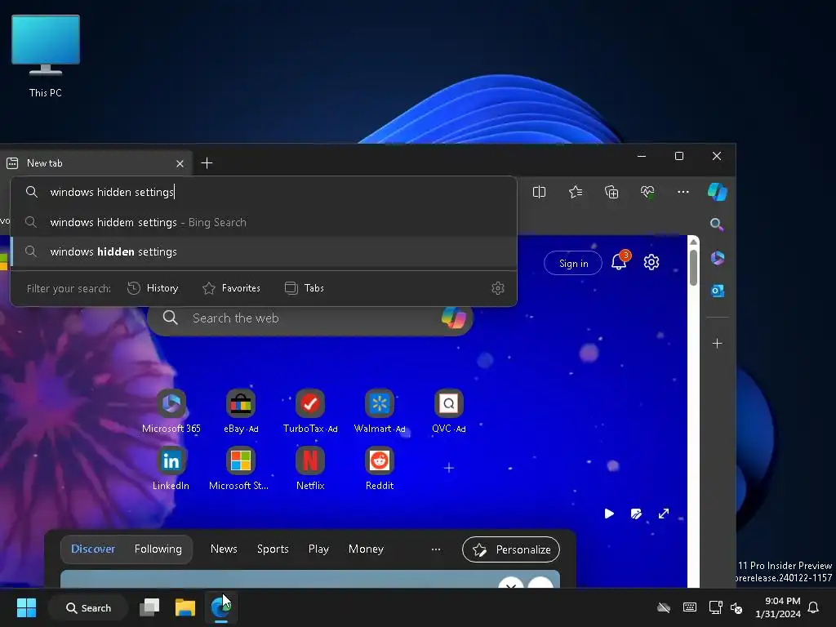Filter search by Tabs
The image size is (836, 627).
click(x=304, y=288)
